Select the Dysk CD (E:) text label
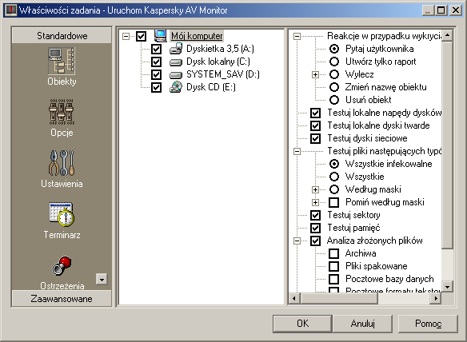This screenshot has height=342, width=467. point(211,87)
